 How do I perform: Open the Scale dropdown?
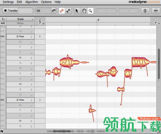[20, 19]
